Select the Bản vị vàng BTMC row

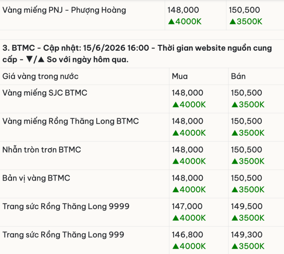(142, 184)
